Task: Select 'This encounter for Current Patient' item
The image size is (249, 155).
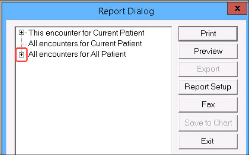Action: coord(86,33)
